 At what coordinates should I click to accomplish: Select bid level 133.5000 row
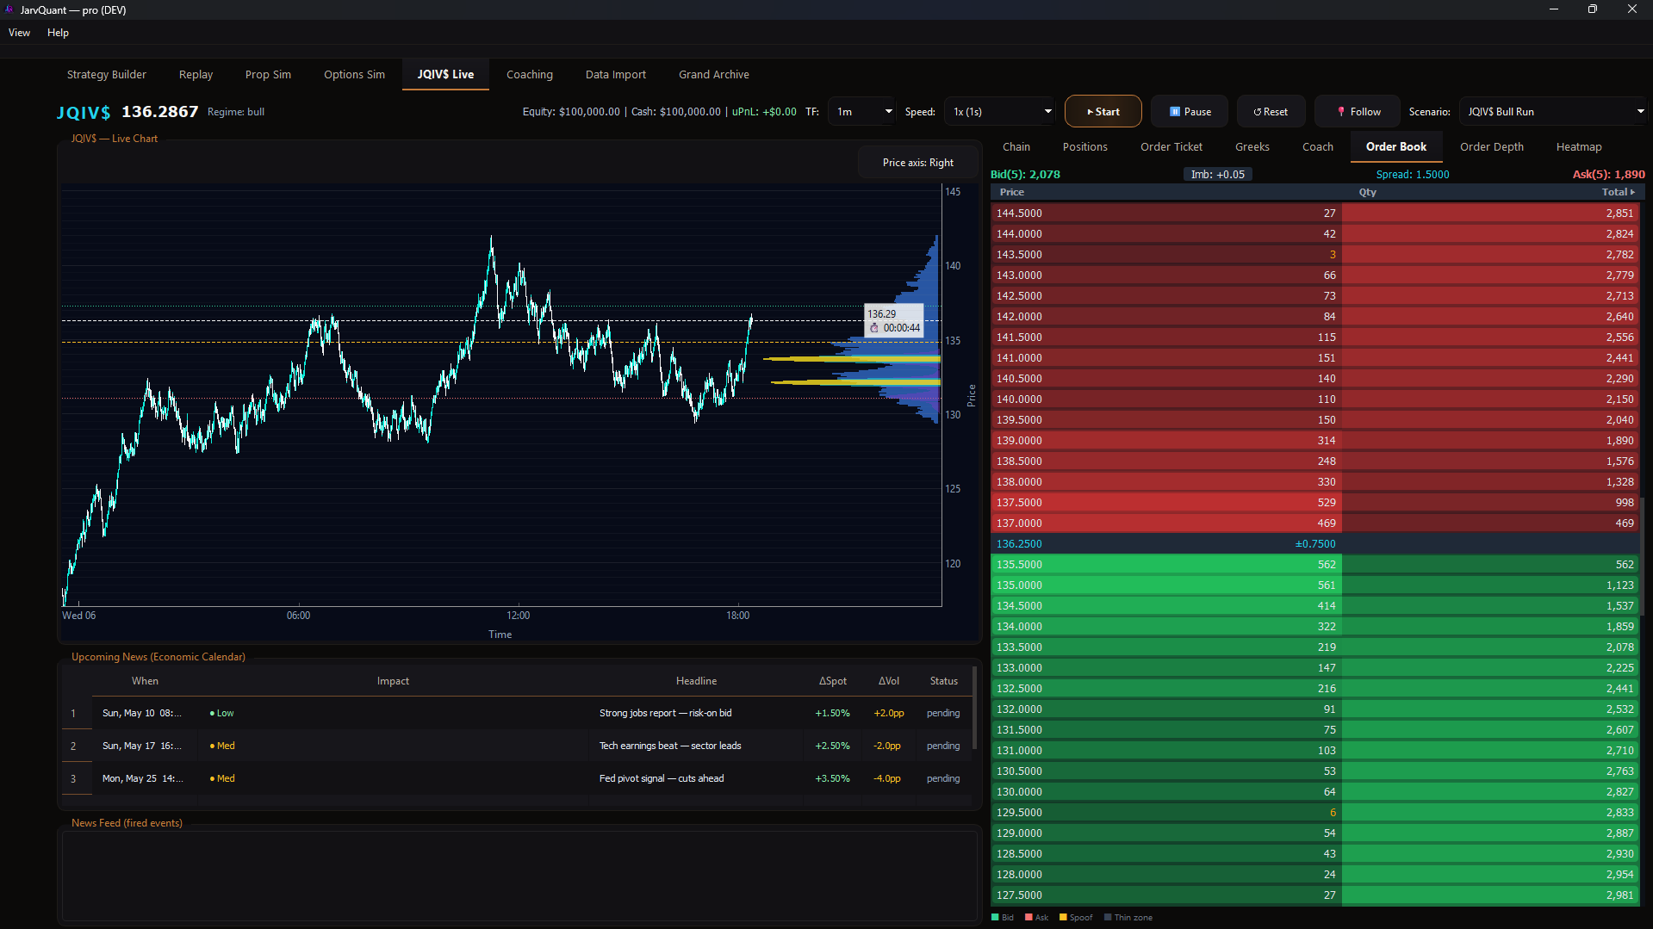[x=1315, y=647]
